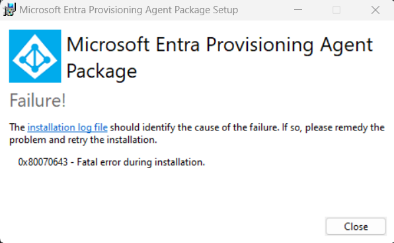The height and width of the screenshot is (243, 394).
Task: Click the 'Microsoft Entra Provisioning Agent' heading
Action: click(x=219, y=45)
